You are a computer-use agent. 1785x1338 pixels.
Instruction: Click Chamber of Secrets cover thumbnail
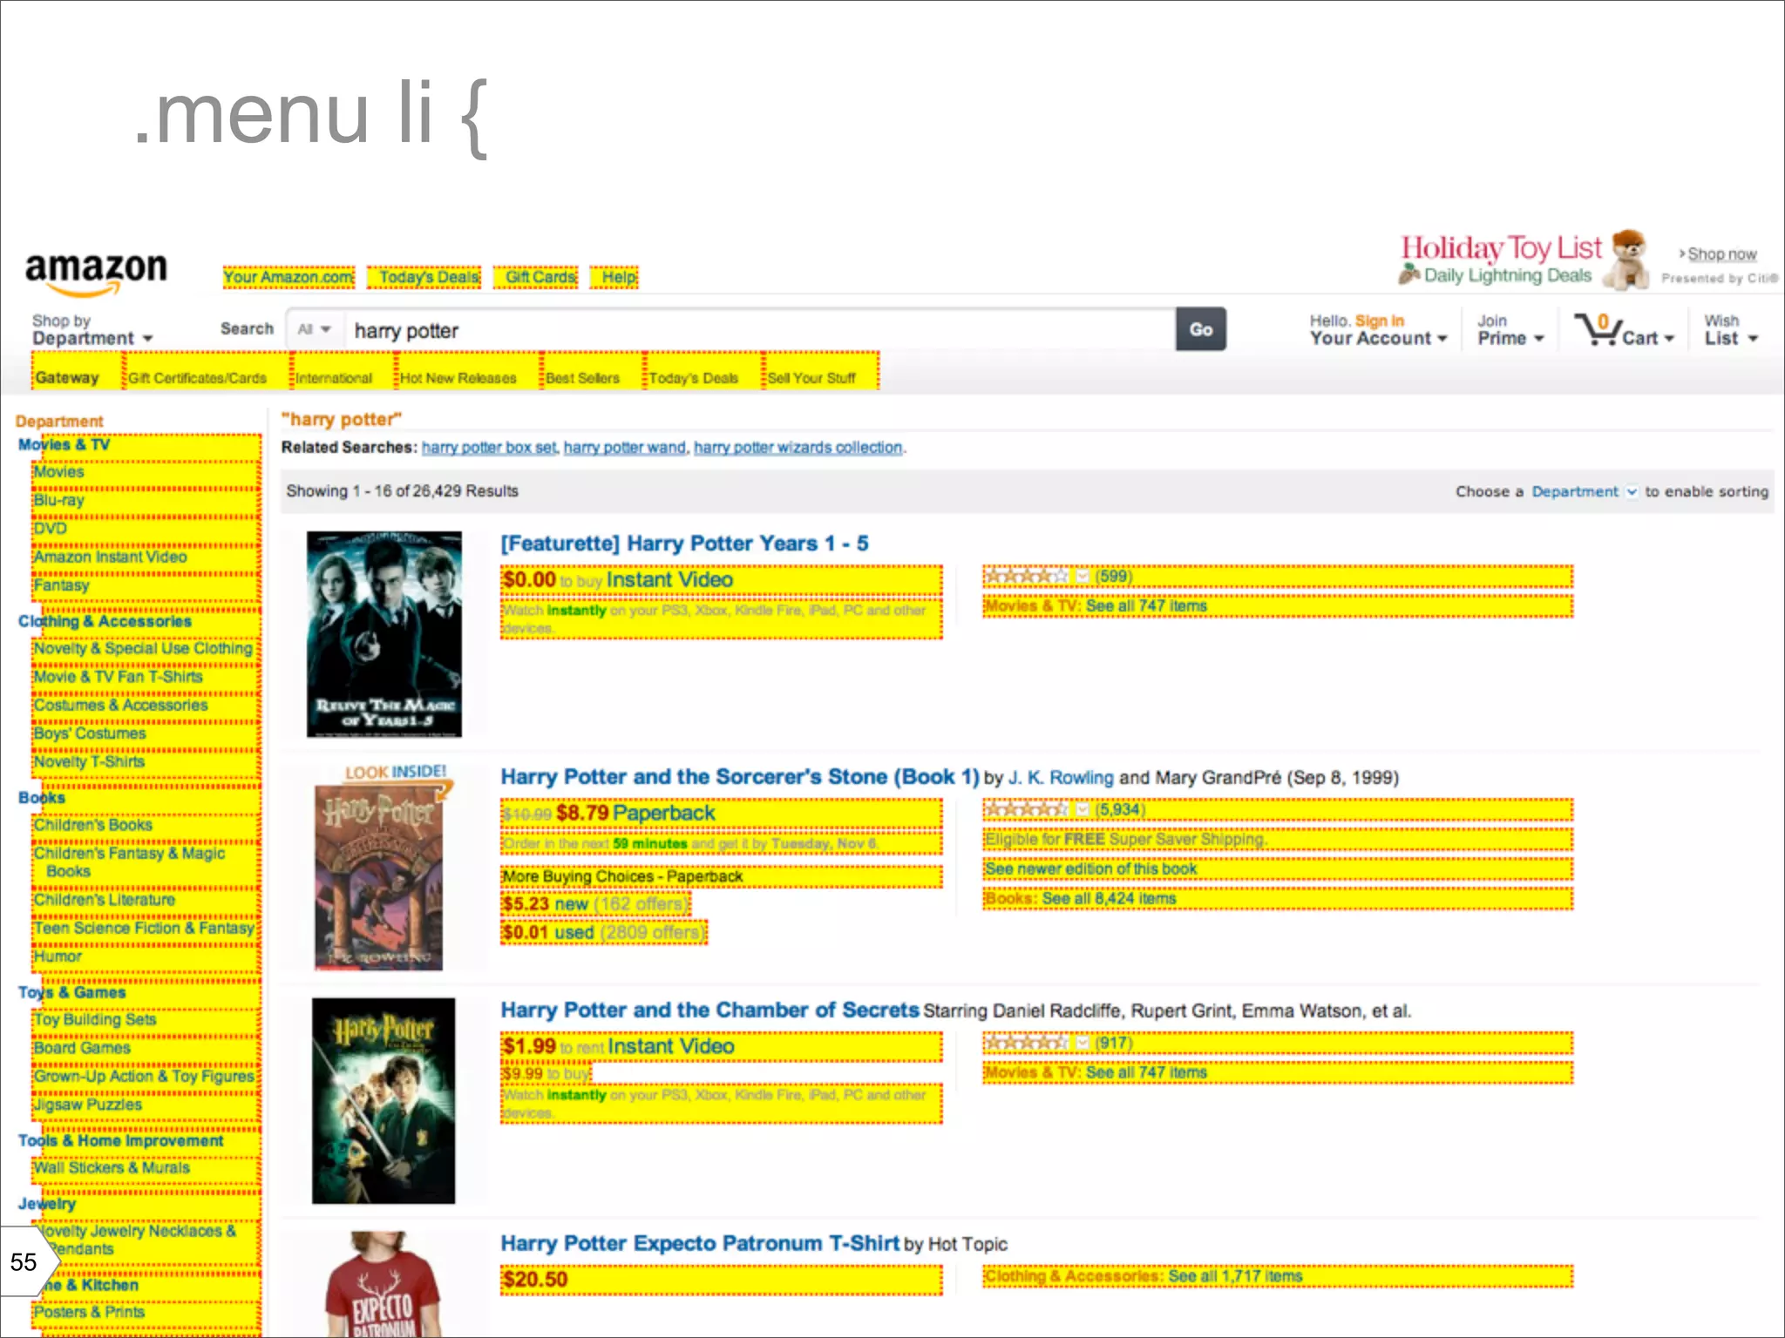[x=383, y=1101]
